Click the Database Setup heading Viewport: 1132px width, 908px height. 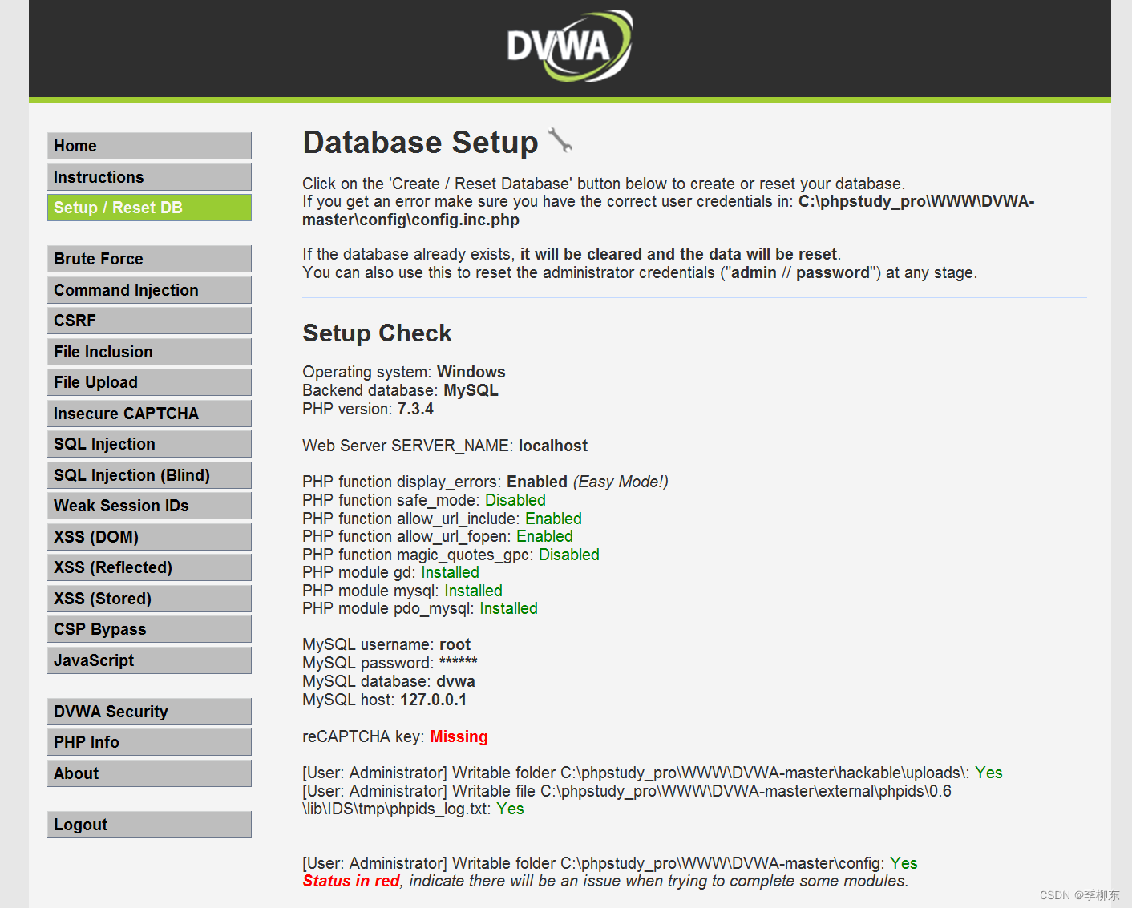click(x=420, y=143)
